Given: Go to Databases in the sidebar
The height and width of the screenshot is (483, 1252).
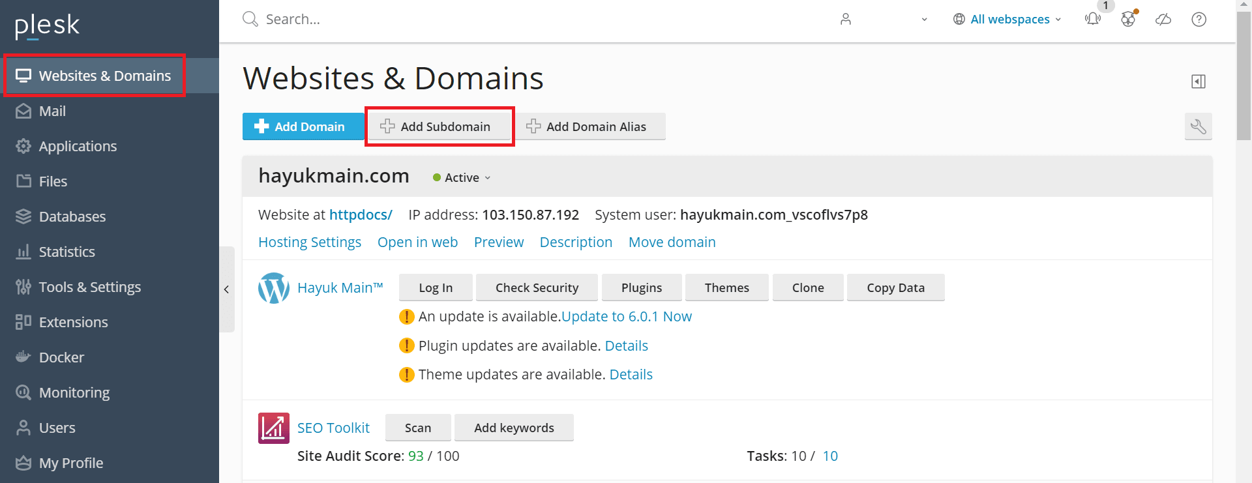Looking at the screenshot, I should [x=72, y=217].
